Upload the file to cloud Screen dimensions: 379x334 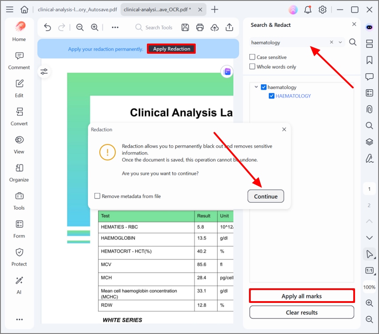(x=215, y=28)
